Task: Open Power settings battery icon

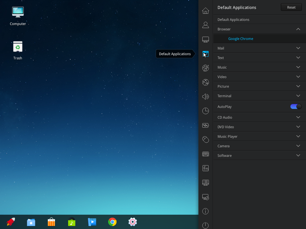Action: [x=206, y=125]
